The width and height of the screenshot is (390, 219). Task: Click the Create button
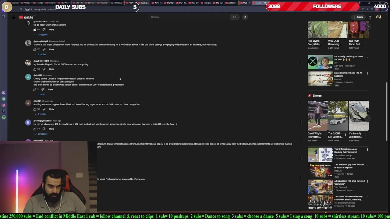[x=358, y=17]
